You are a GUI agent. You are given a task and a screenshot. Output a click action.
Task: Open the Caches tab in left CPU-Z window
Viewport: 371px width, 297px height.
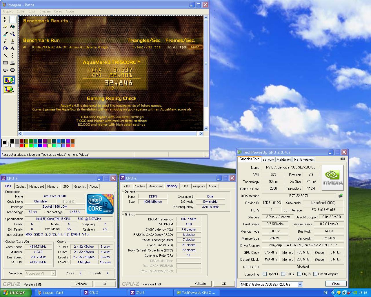coord(21,186)
